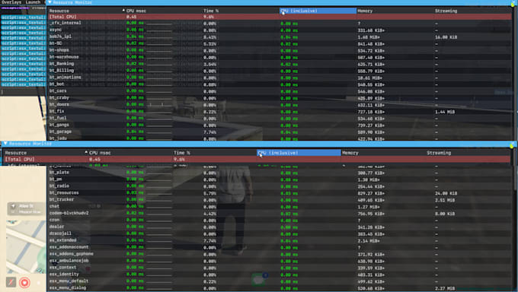
Task: Click the street name navigation arrow icon
Action: coord(13,206)
